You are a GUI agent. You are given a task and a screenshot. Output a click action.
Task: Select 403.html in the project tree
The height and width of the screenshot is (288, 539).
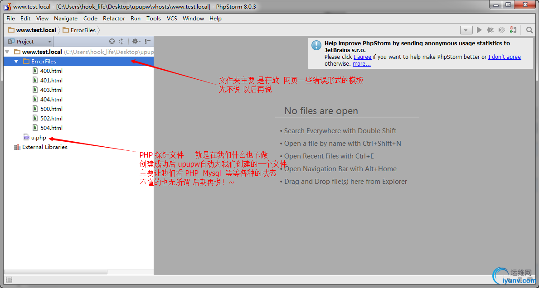point(51,90)
